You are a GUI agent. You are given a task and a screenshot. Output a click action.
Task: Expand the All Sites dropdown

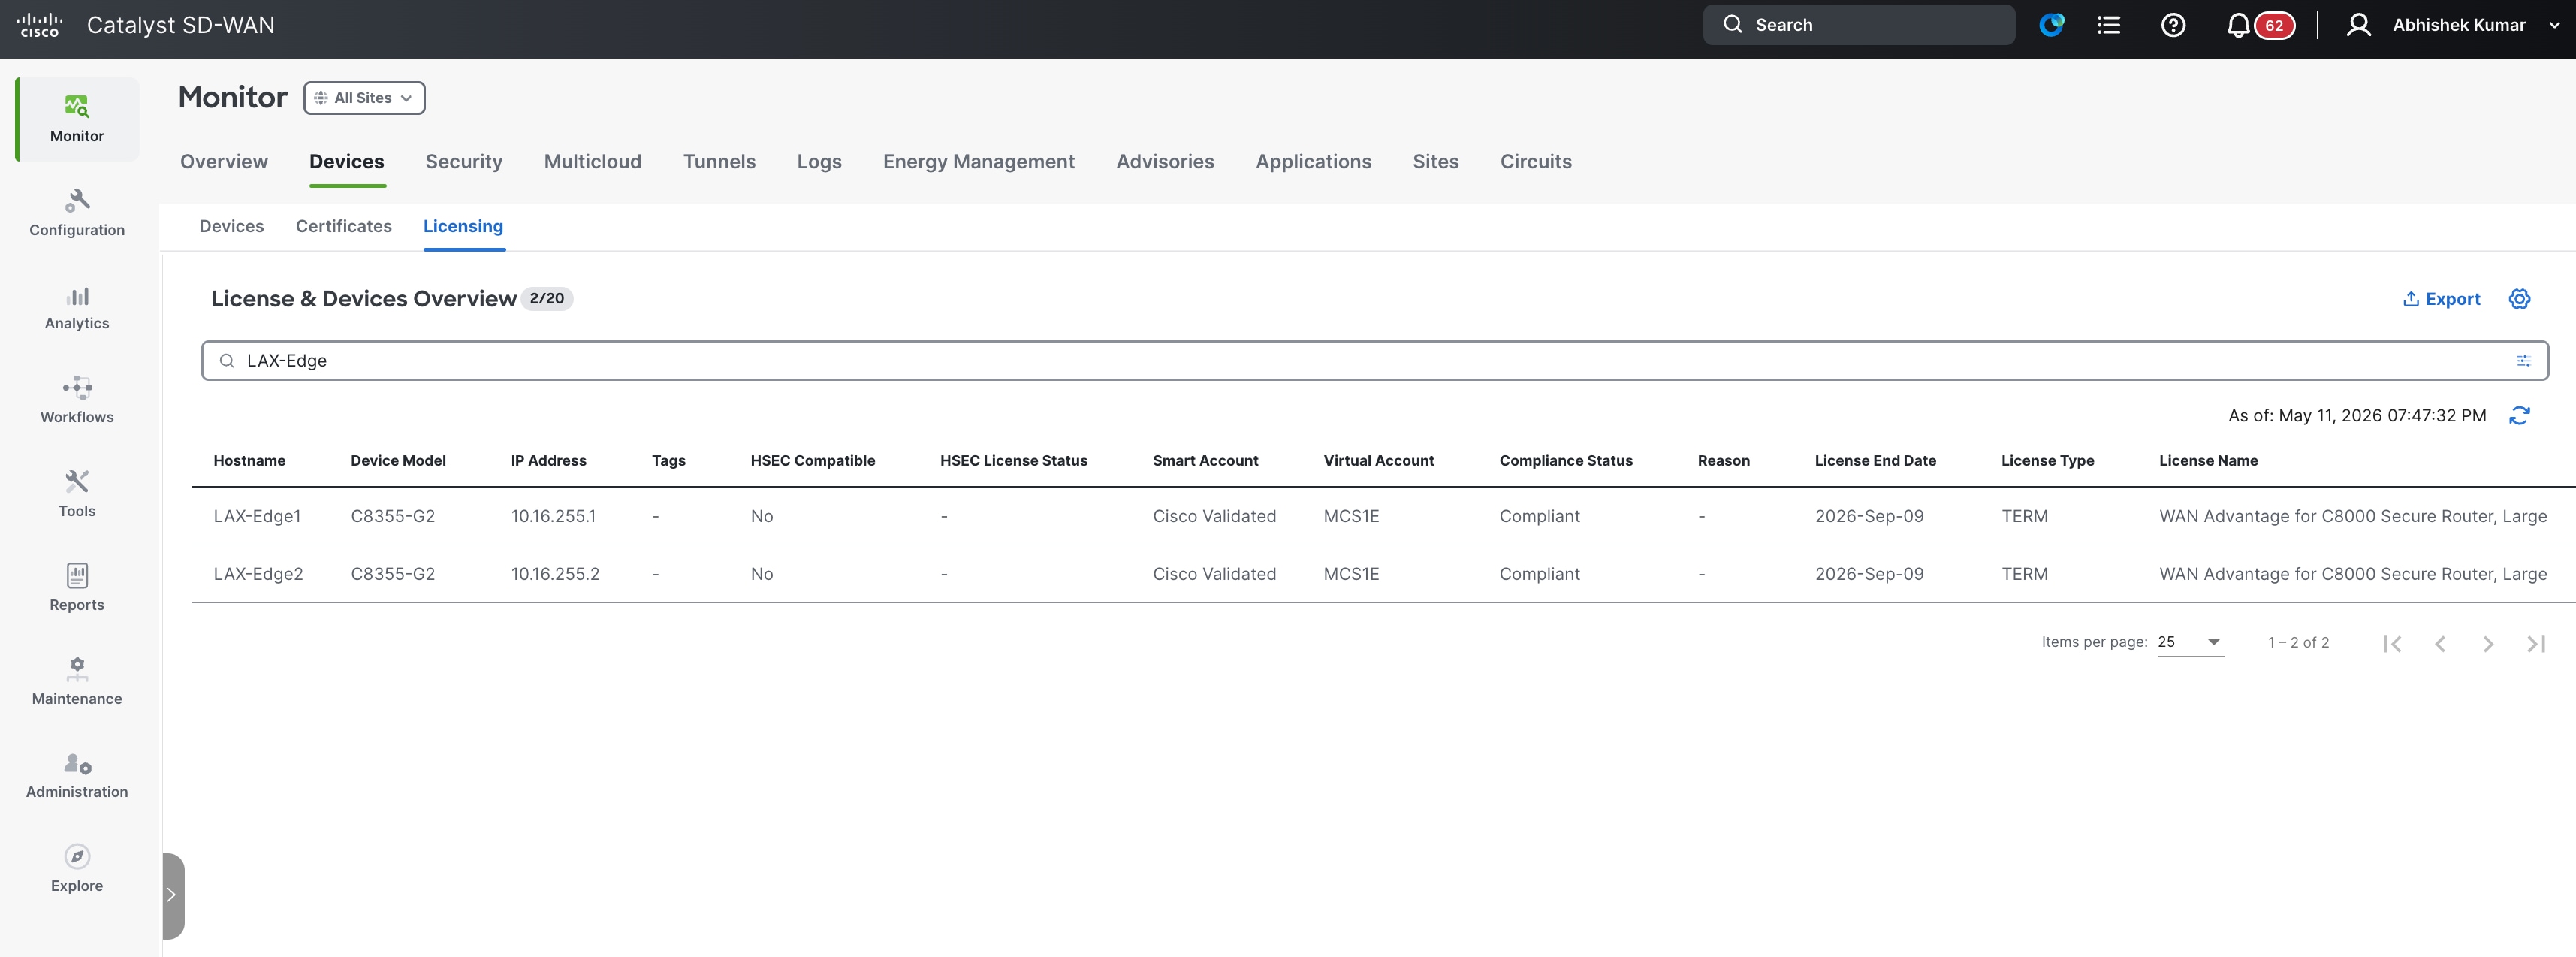[364, 98]
